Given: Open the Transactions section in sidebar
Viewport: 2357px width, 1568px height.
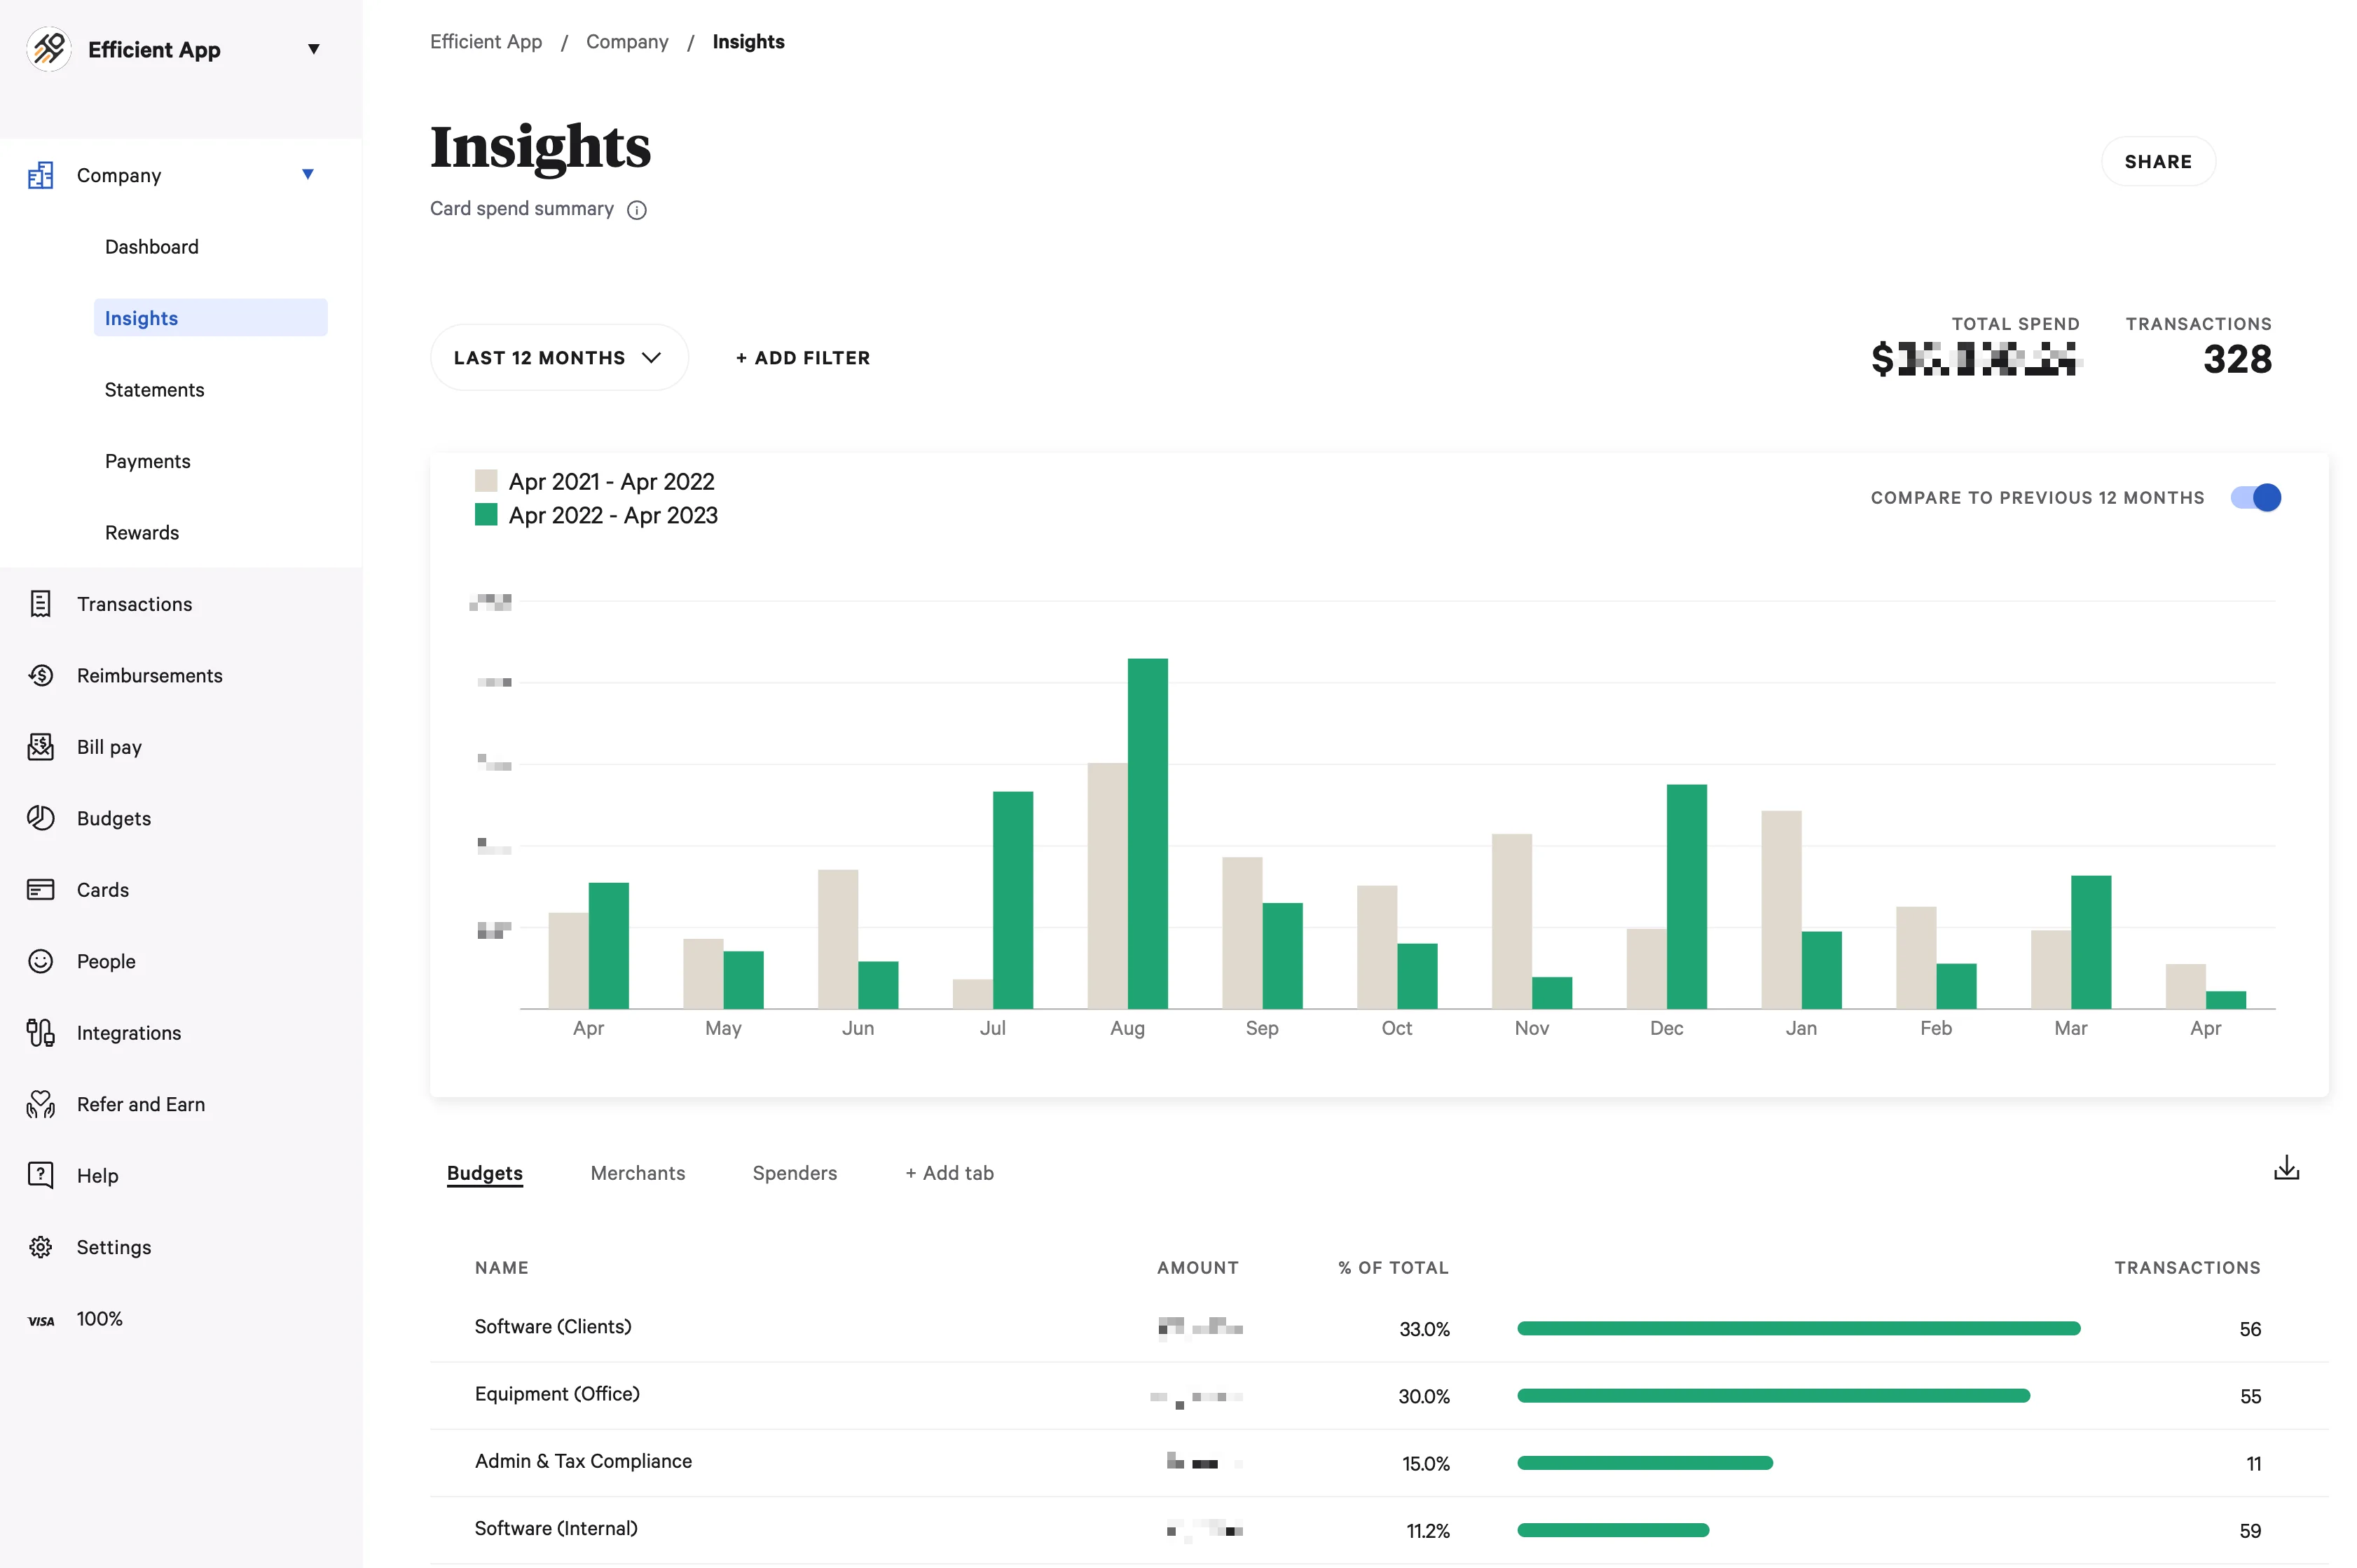Looking at the screenshot, I should point(134,603).
